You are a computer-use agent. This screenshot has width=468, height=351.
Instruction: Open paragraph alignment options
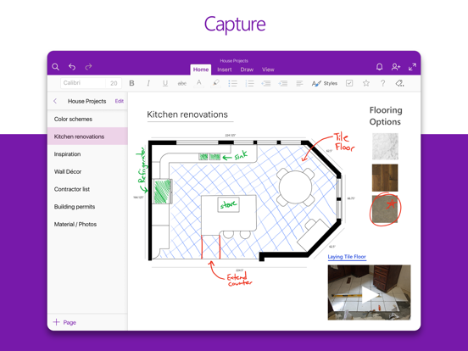(x=299, y=83)
